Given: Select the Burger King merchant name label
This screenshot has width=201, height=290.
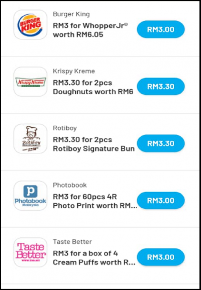Looking at the screenshot, I should (x=71, y=14).
